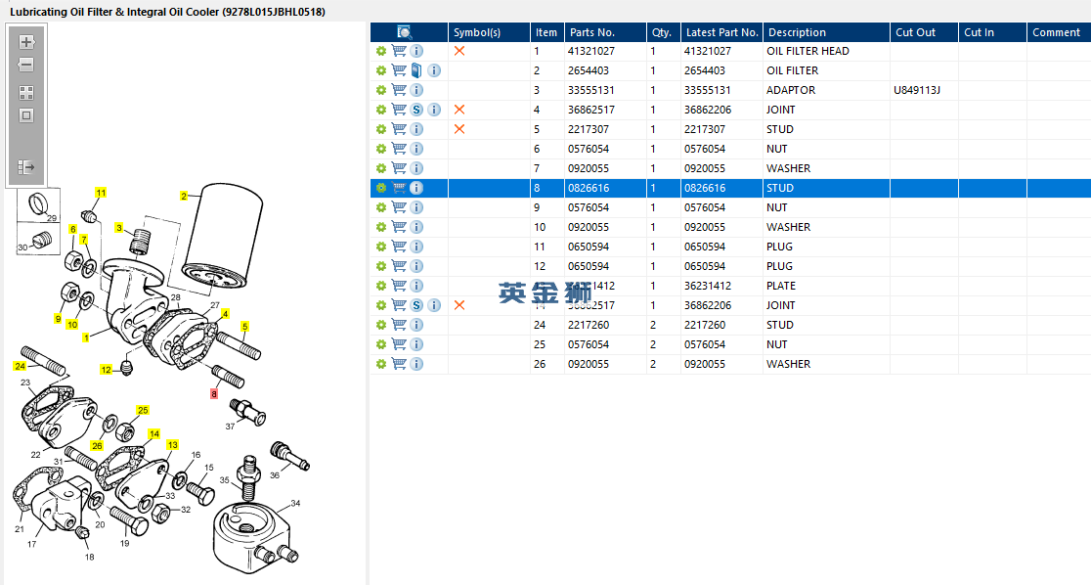Select the red highlighted callout 8
Viewport: 1091px width, 585px height.
pos(214,394)
